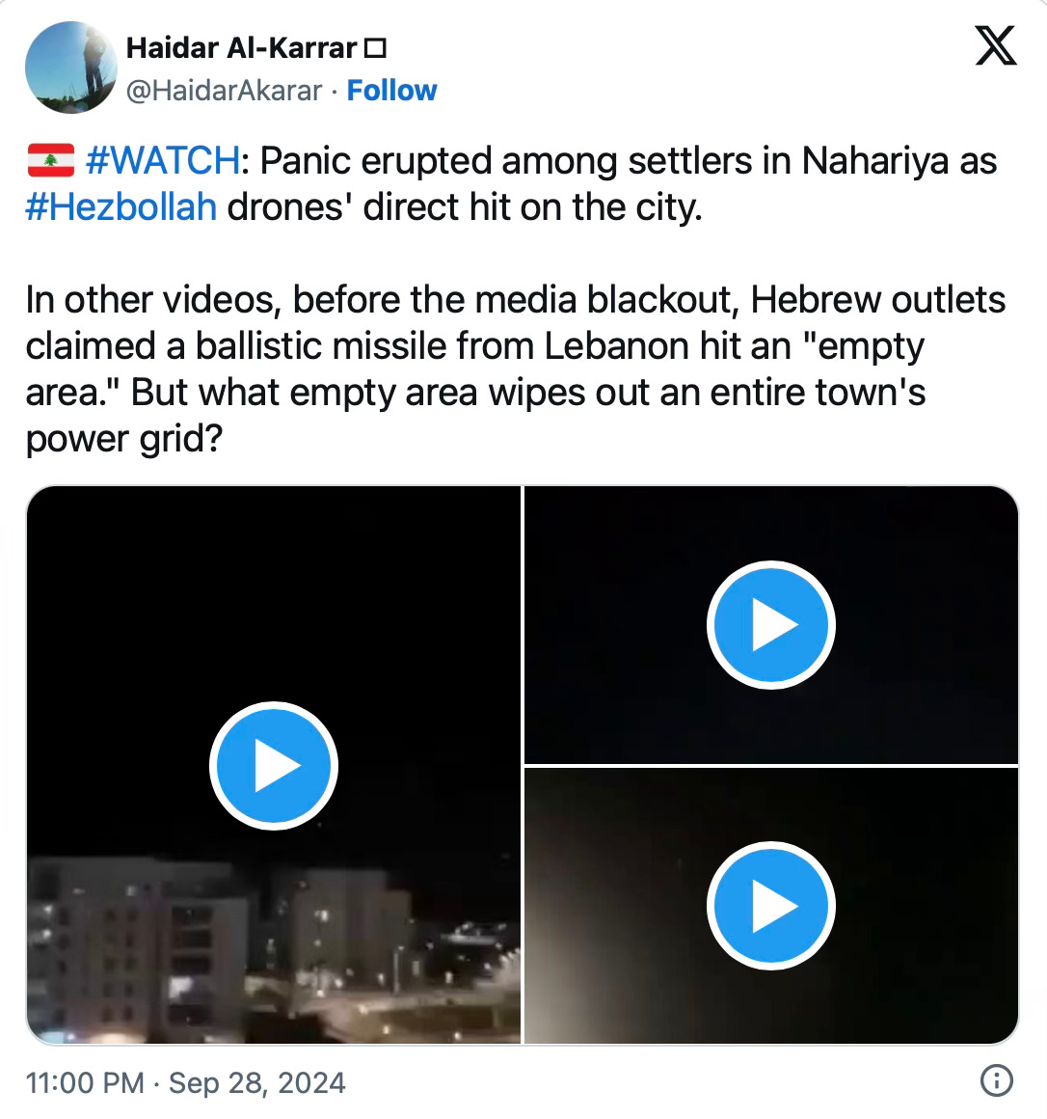This screenshot has width=1047, height=1119.
Task: Open the X logo link
Action: pos(996,45)
